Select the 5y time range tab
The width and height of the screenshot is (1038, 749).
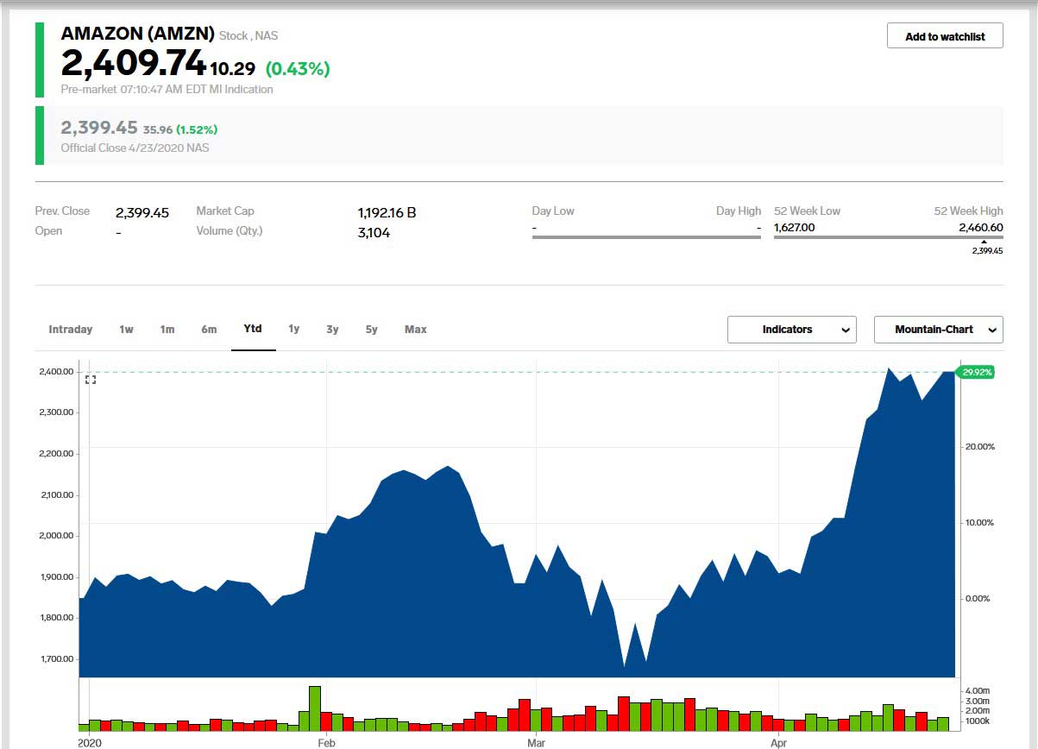[x=371, y=330]
